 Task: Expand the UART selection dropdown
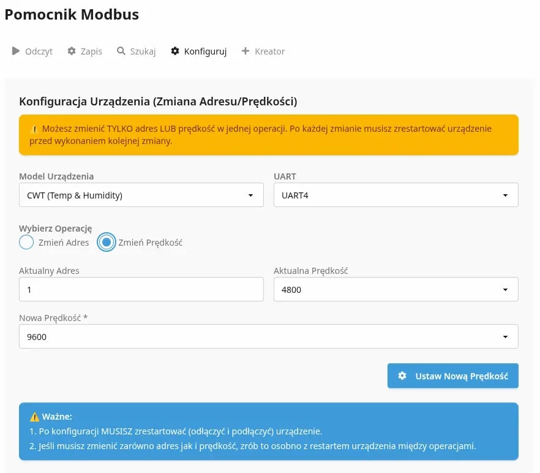click(x=396, y=195)
